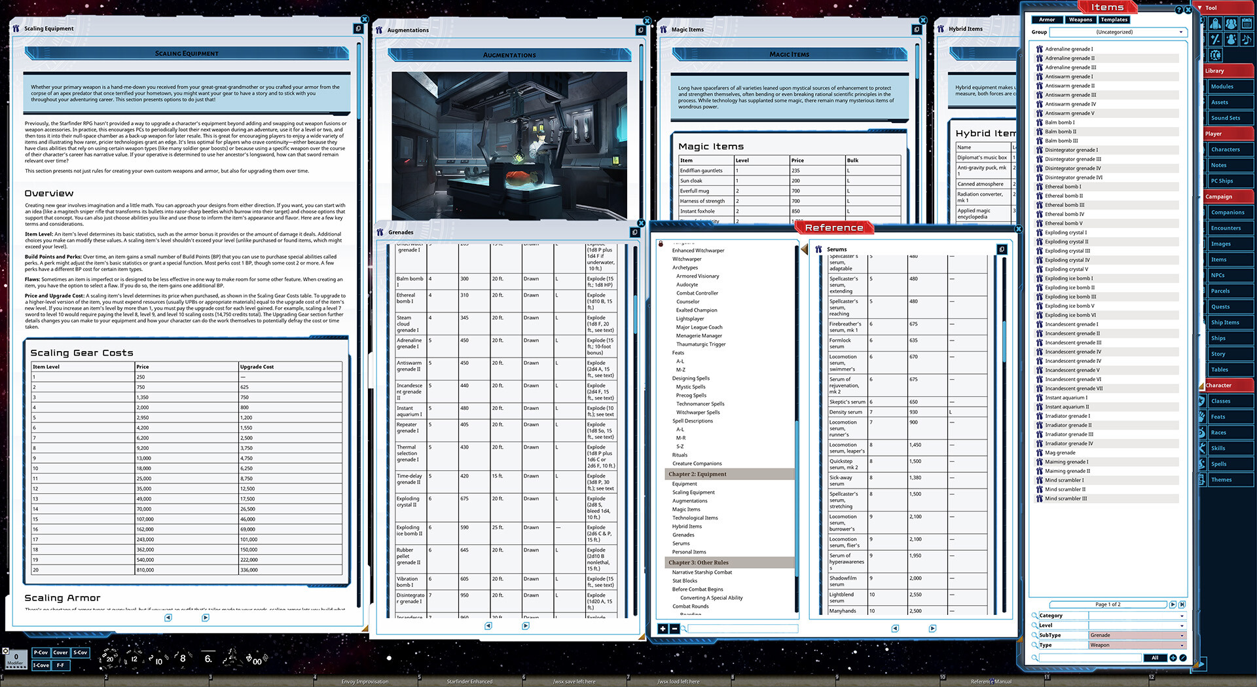
Task: Go to next page of Items list
Action: click(1173, 604)
